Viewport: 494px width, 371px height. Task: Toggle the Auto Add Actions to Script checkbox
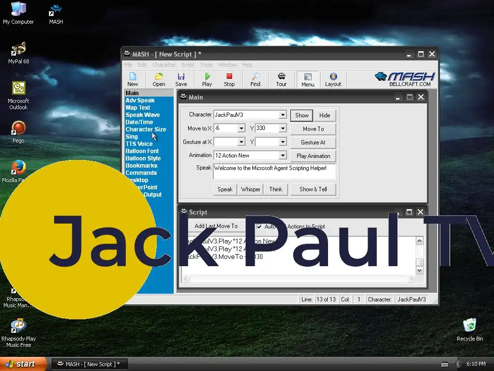point(259,227)
